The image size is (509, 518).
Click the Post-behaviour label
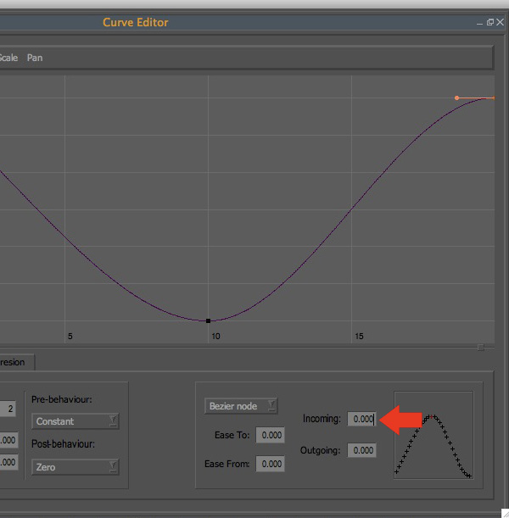point(63,444)
